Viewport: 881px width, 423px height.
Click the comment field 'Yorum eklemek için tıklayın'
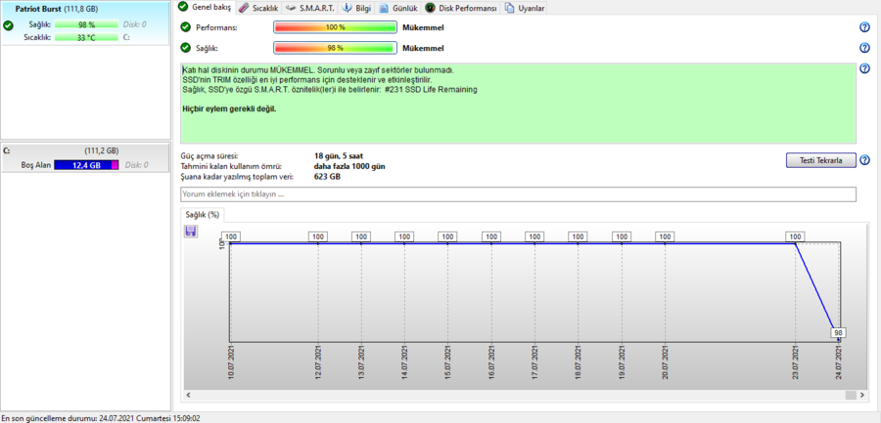pyautogui.click(x=518, y=194)
